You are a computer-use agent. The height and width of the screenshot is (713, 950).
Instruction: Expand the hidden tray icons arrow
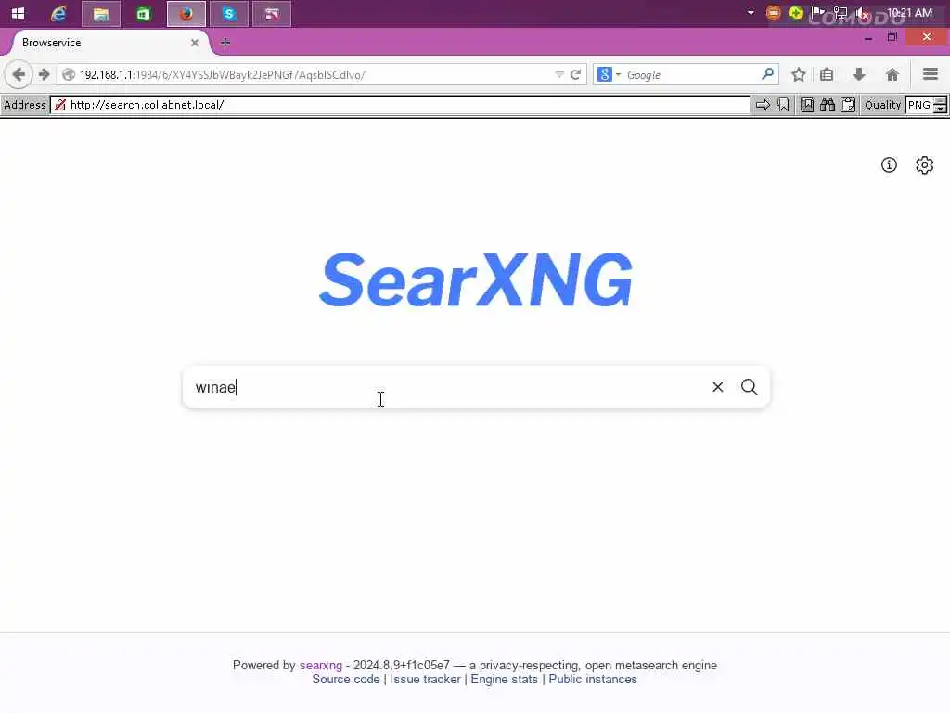pos(751,13)
